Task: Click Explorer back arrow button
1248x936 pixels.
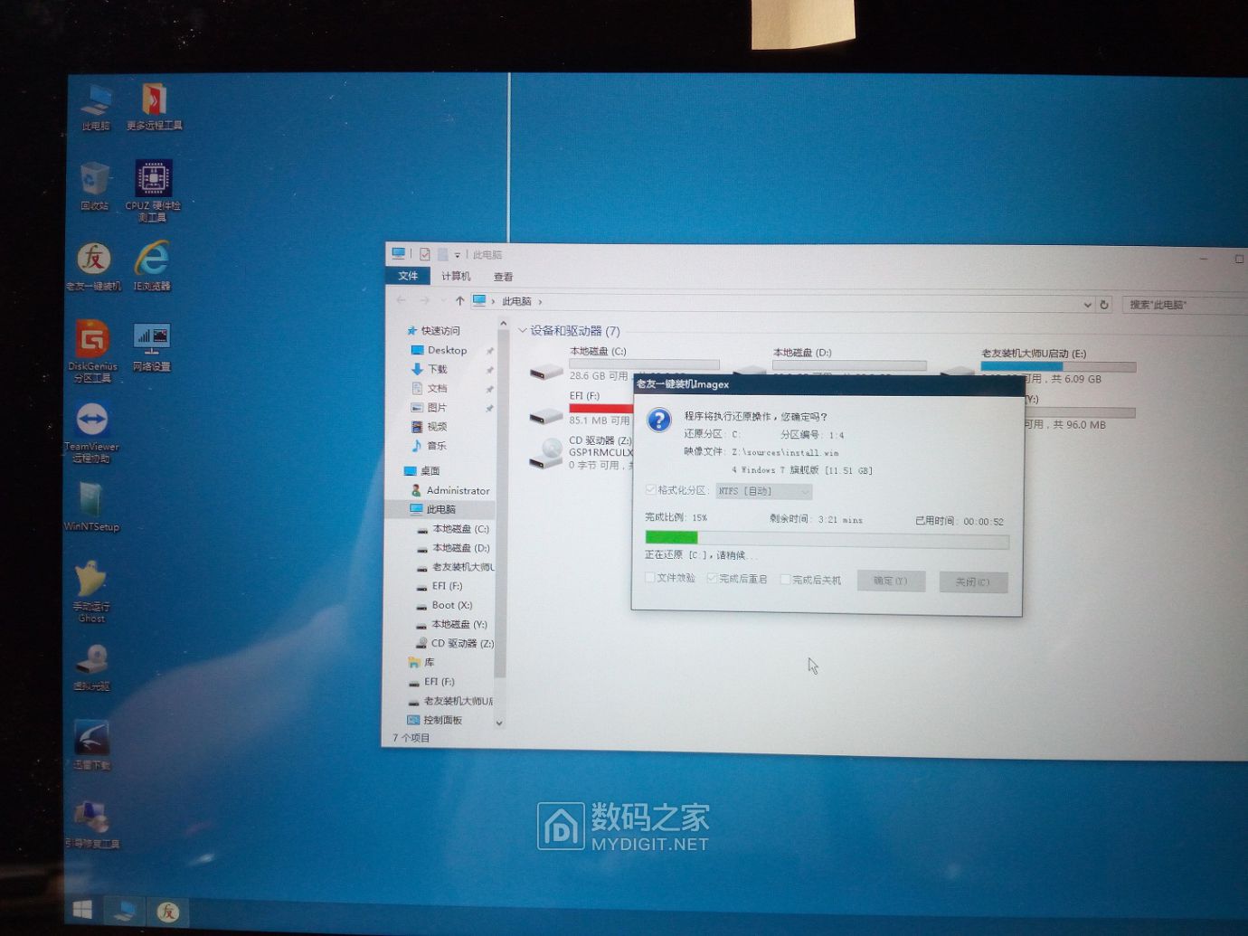Action: tap(402, 300)
